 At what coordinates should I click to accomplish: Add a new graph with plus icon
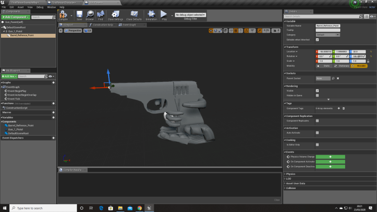(x=53, y=82)
